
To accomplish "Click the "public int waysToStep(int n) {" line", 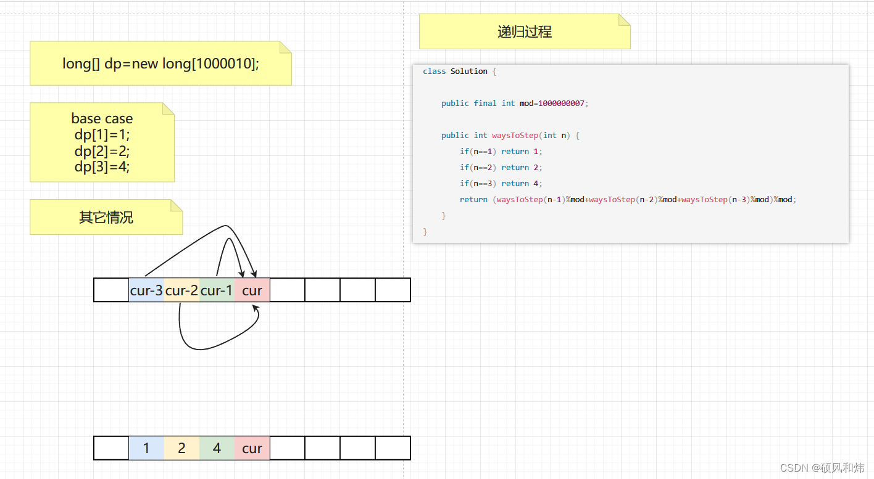I will click(510, 136).
